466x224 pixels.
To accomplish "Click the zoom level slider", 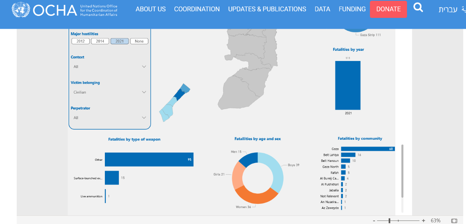I will pos(389,221).
